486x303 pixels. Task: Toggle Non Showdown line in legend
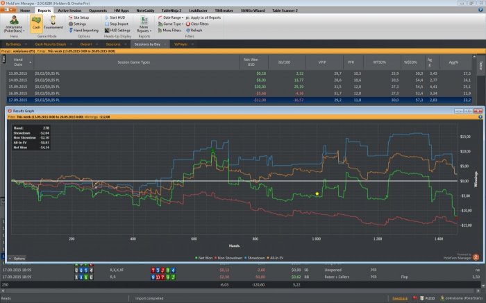tap(233, 257)
